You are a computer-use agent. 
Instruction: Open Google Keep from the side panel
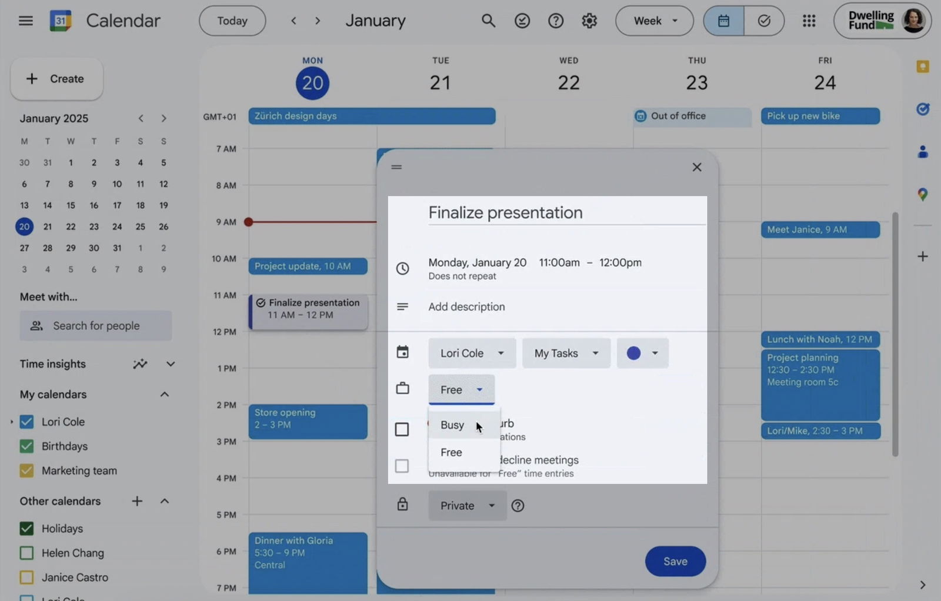click(922, 66)
